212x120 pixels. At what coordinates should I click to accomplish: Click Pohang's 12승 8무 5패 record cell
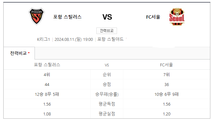coord(47,94)
